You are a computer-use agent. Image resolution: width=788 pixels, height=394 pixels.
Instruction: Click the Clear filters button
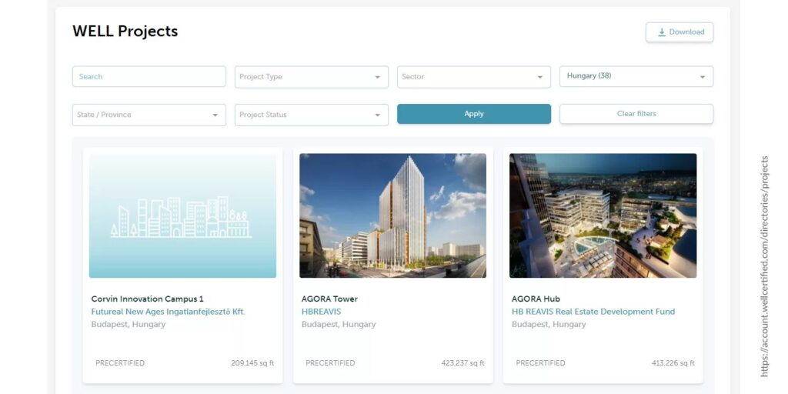click(636, 114)
